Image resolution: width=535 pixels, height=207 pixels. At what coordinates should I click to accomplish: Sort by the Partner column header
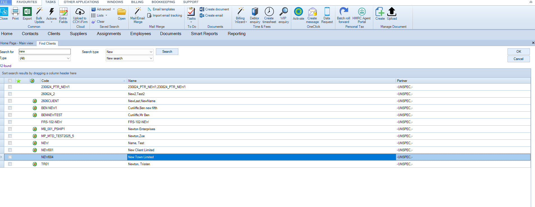(x=463, y=81)
